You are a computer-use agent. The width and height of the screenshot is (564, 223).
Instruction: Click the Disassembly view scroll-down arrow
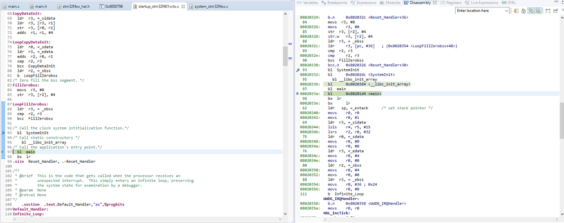pyautogui.click(x=562, y=215)
